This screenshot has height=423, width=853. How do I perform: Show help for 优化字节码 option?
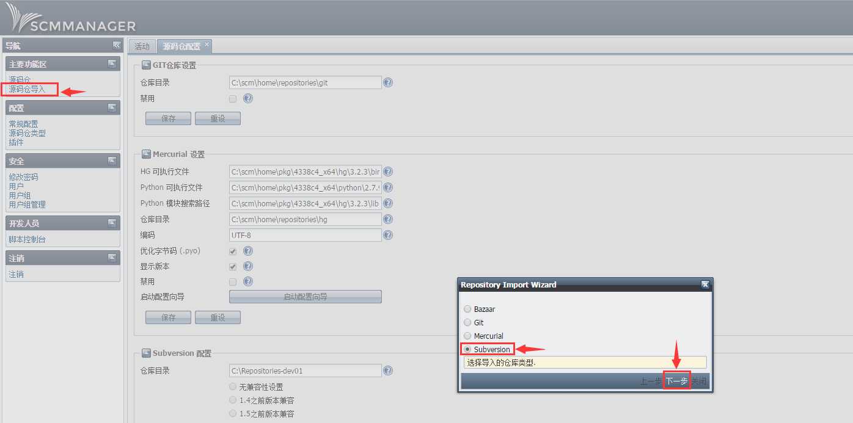pos(248,251)
